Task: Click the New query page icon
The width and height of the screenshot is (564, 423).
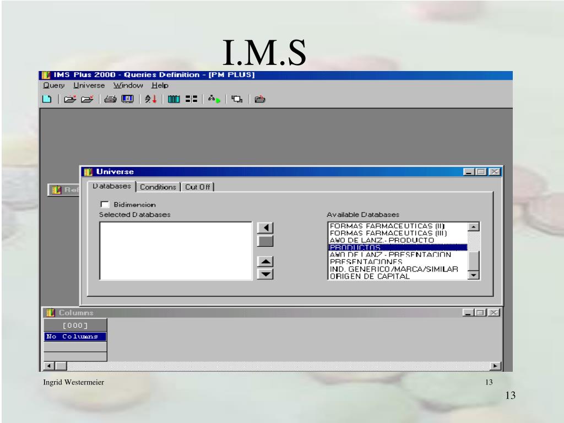Action: (x=47, y=99)
